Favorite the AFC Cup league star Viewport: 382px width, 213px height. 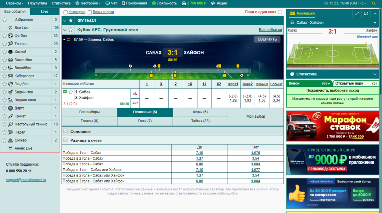[71, 30]
